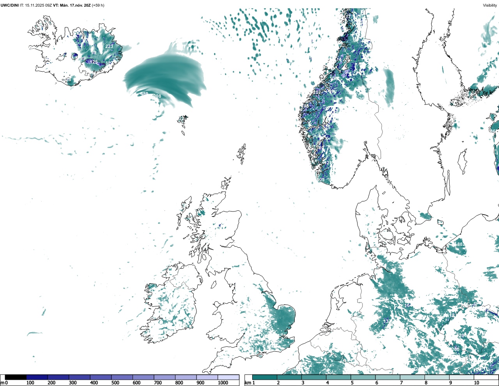Viewport: 499px width, 386px height.
Task: Select the 9–10 km palest legend swatch
Action: (x=461, y=377)
